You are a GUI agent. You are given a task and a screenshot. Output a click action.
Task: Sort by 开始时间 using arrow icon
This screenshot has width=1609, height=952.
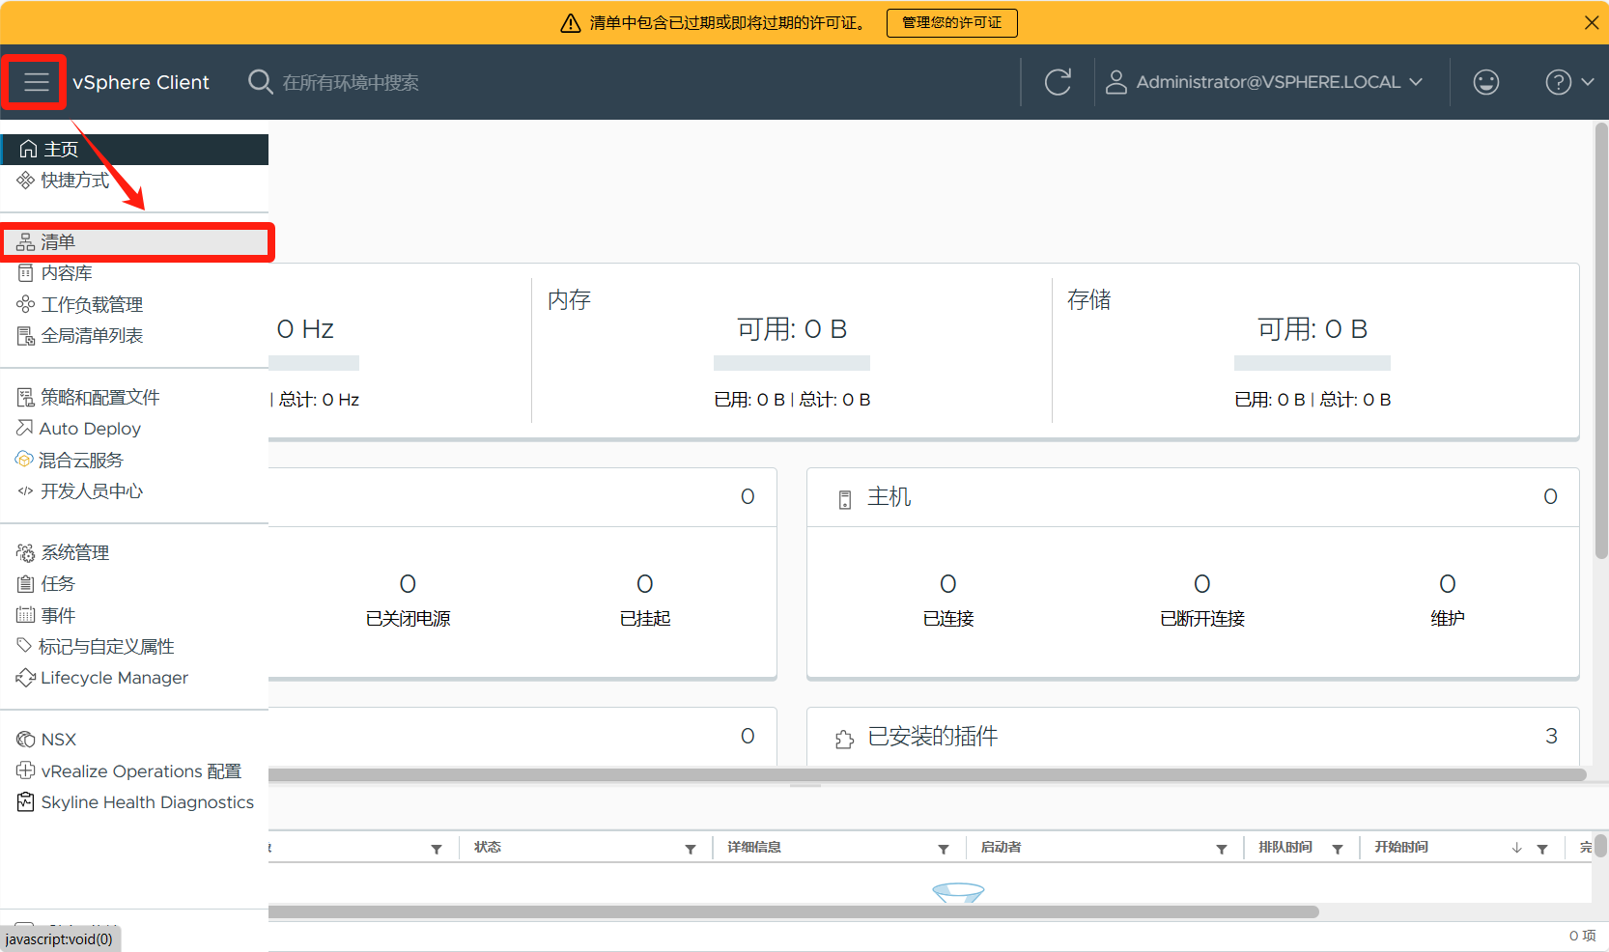tap(1516, 848)
